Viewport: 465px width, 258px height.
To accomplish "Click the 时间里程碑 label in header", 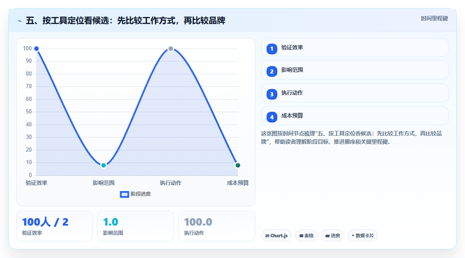I will tap(434, 18).
